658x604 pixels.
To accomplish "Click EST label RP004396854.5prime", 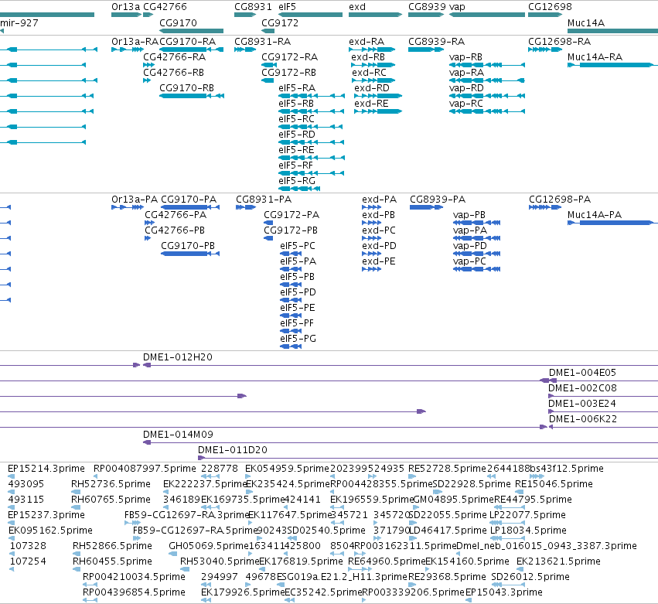I will tap(134, 592).
